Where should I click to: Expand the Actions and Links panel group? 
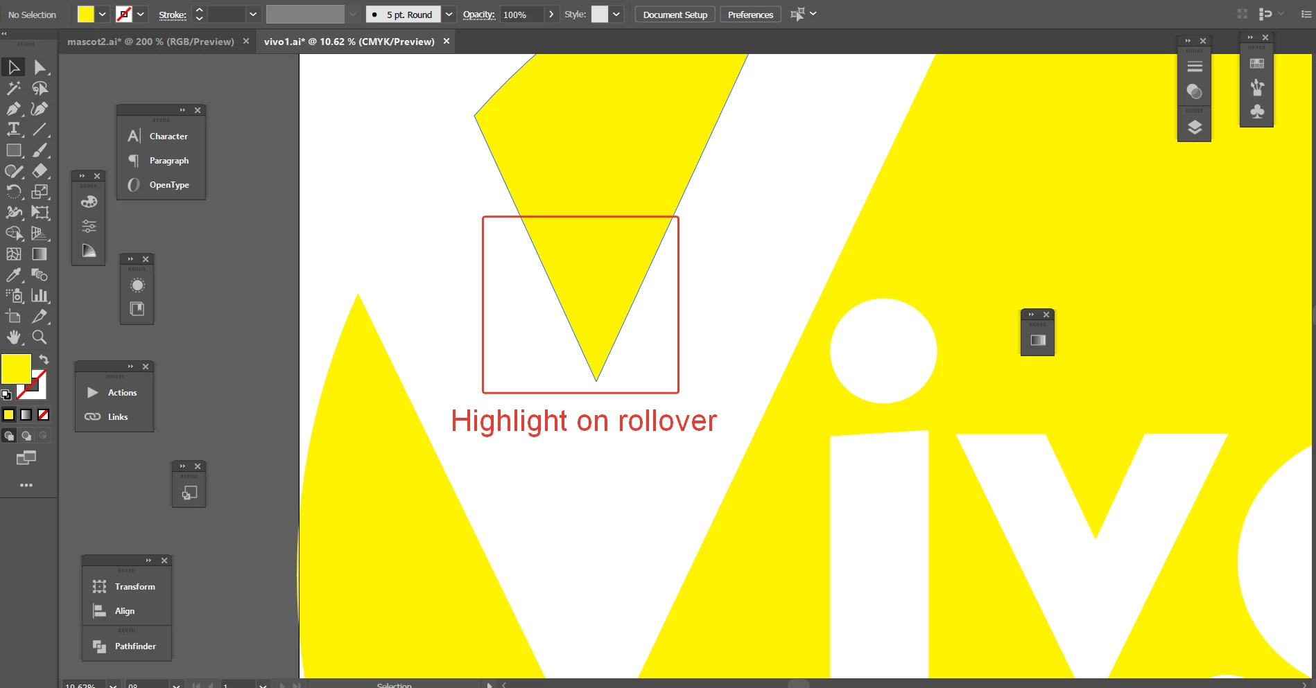point(130,367)
